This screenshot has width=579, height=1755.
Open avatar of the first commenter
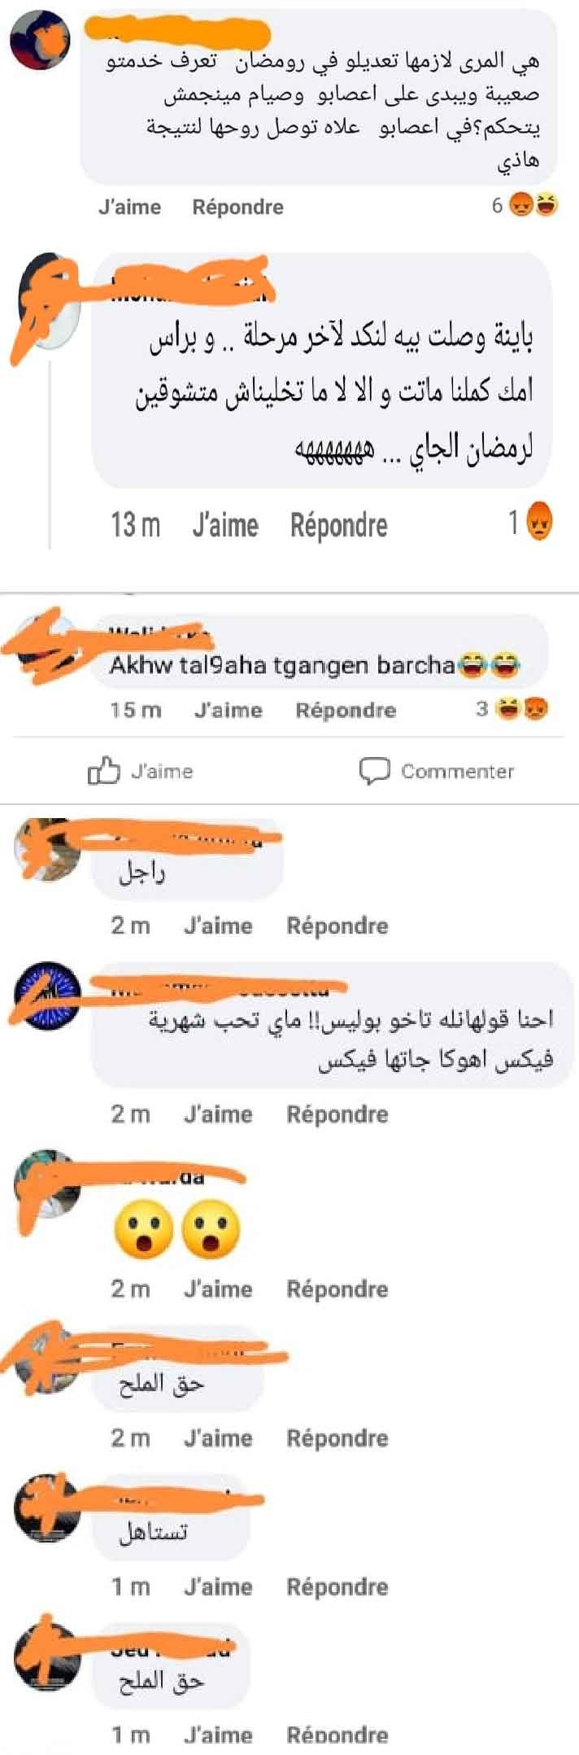[x=40, y=42]
